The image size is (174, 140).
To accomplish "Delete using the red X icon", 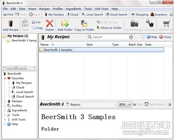I will pos(50,23).
